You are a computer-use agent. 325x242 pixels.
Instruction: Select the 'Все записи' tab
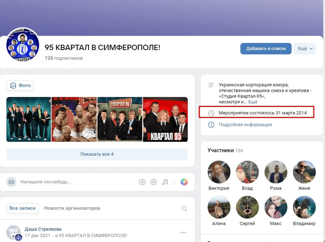click(22, 208)
